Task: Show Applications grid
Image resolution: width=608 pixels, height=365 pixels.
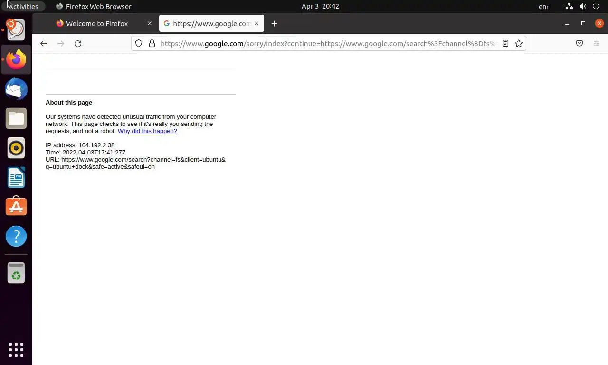Action: pyautogui.click(x=16, y=349)
